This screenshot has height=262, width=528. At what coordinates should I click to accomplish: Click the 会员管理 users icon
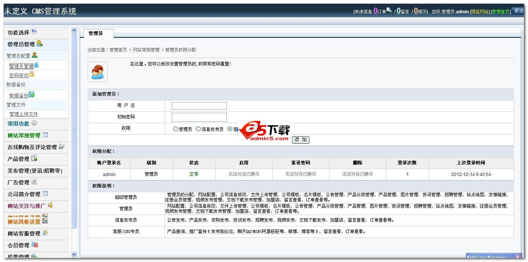point(34,245)
